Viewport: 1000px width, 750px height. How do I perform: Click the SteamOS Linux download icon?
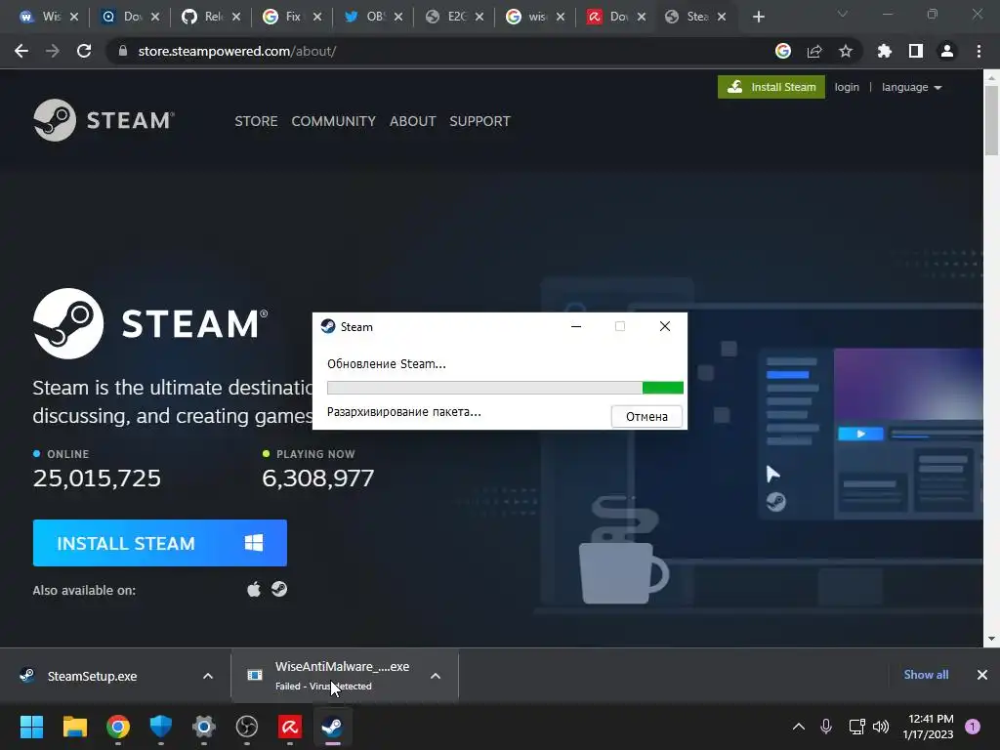coord(279,589)
